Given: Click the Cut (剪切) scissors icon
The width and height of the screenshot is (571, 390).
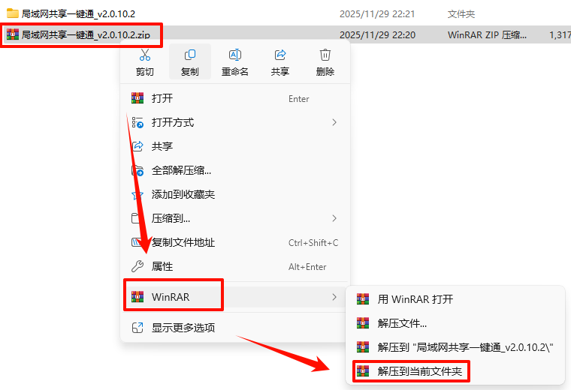Looking at the screenshot, I should coord(144,55).
